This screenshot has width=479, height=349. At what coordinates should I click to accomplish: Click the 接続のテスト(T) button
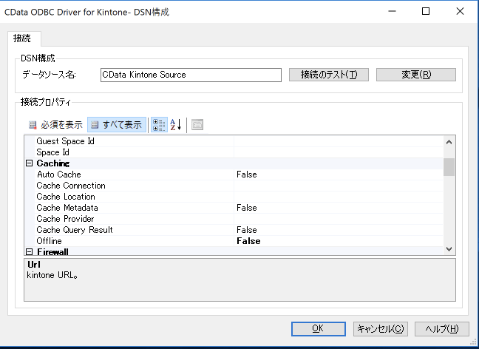click(x=329, y=75)
